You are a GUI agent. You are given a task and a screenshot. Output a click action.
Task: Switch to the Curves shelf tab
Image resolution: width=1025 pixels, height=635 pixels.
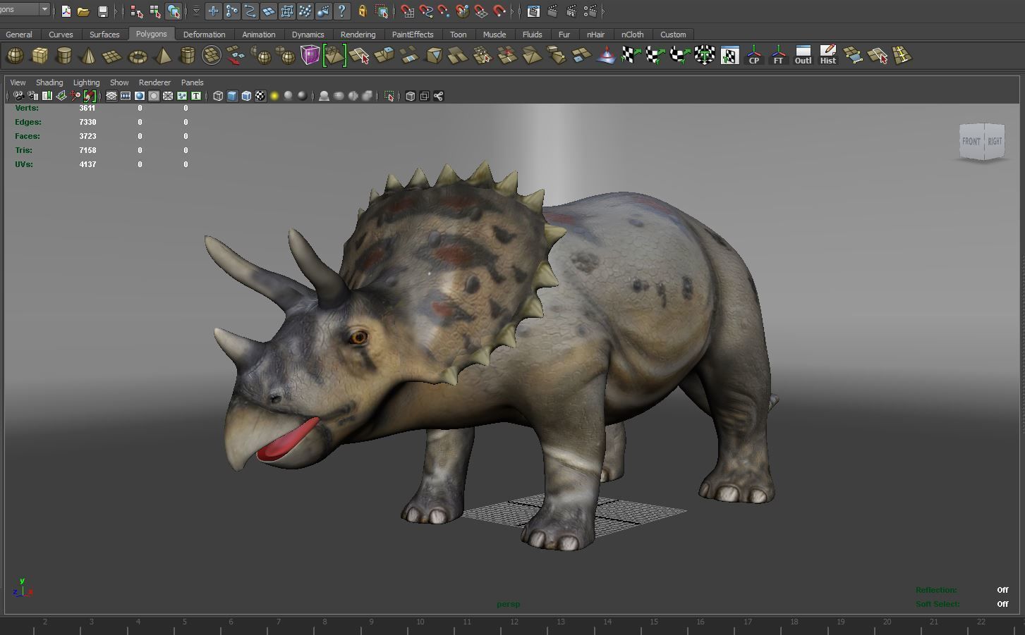(61, 35)
